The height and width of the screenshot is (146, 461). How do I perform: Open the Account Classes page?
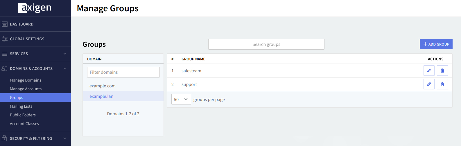click(x=24, y=124)
